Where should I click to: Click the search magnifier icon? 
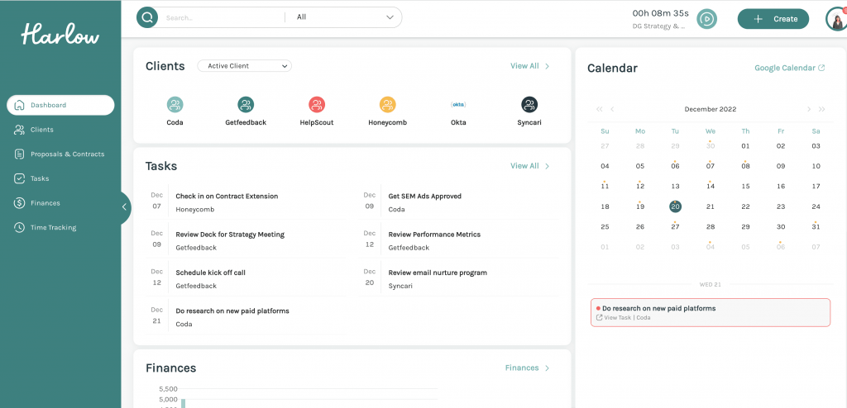[x=147, y=17]
